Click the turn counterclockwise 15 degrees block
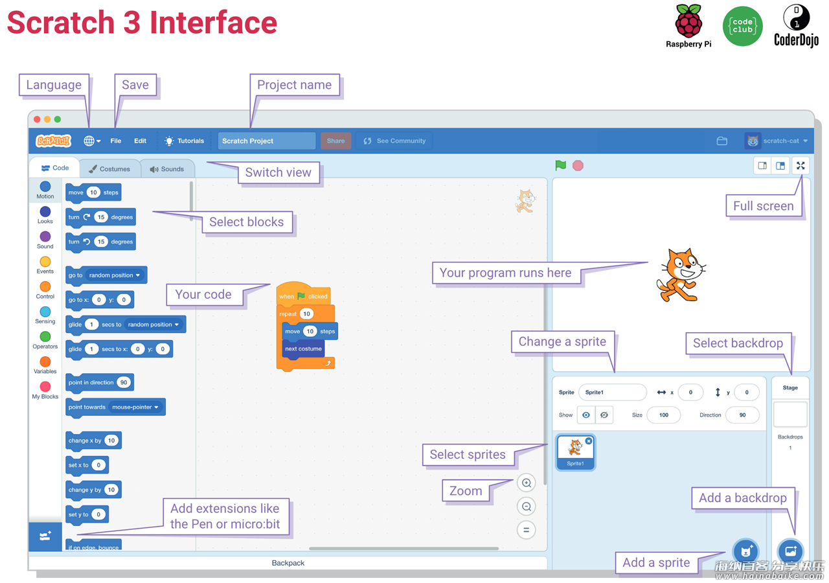Viewport: 829px width, 583px height. point(100,242)
